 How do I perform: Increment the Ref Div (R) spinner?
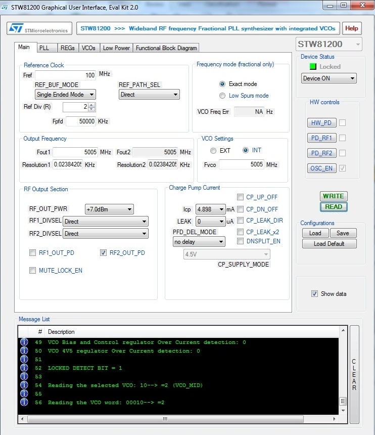coord(91,105)
